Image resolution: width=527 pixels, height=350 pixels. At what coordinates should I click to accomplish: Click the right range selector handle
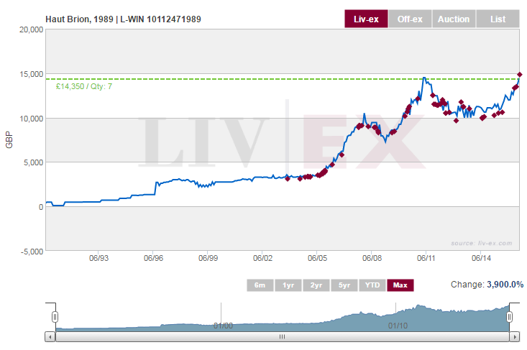(510, 317)
